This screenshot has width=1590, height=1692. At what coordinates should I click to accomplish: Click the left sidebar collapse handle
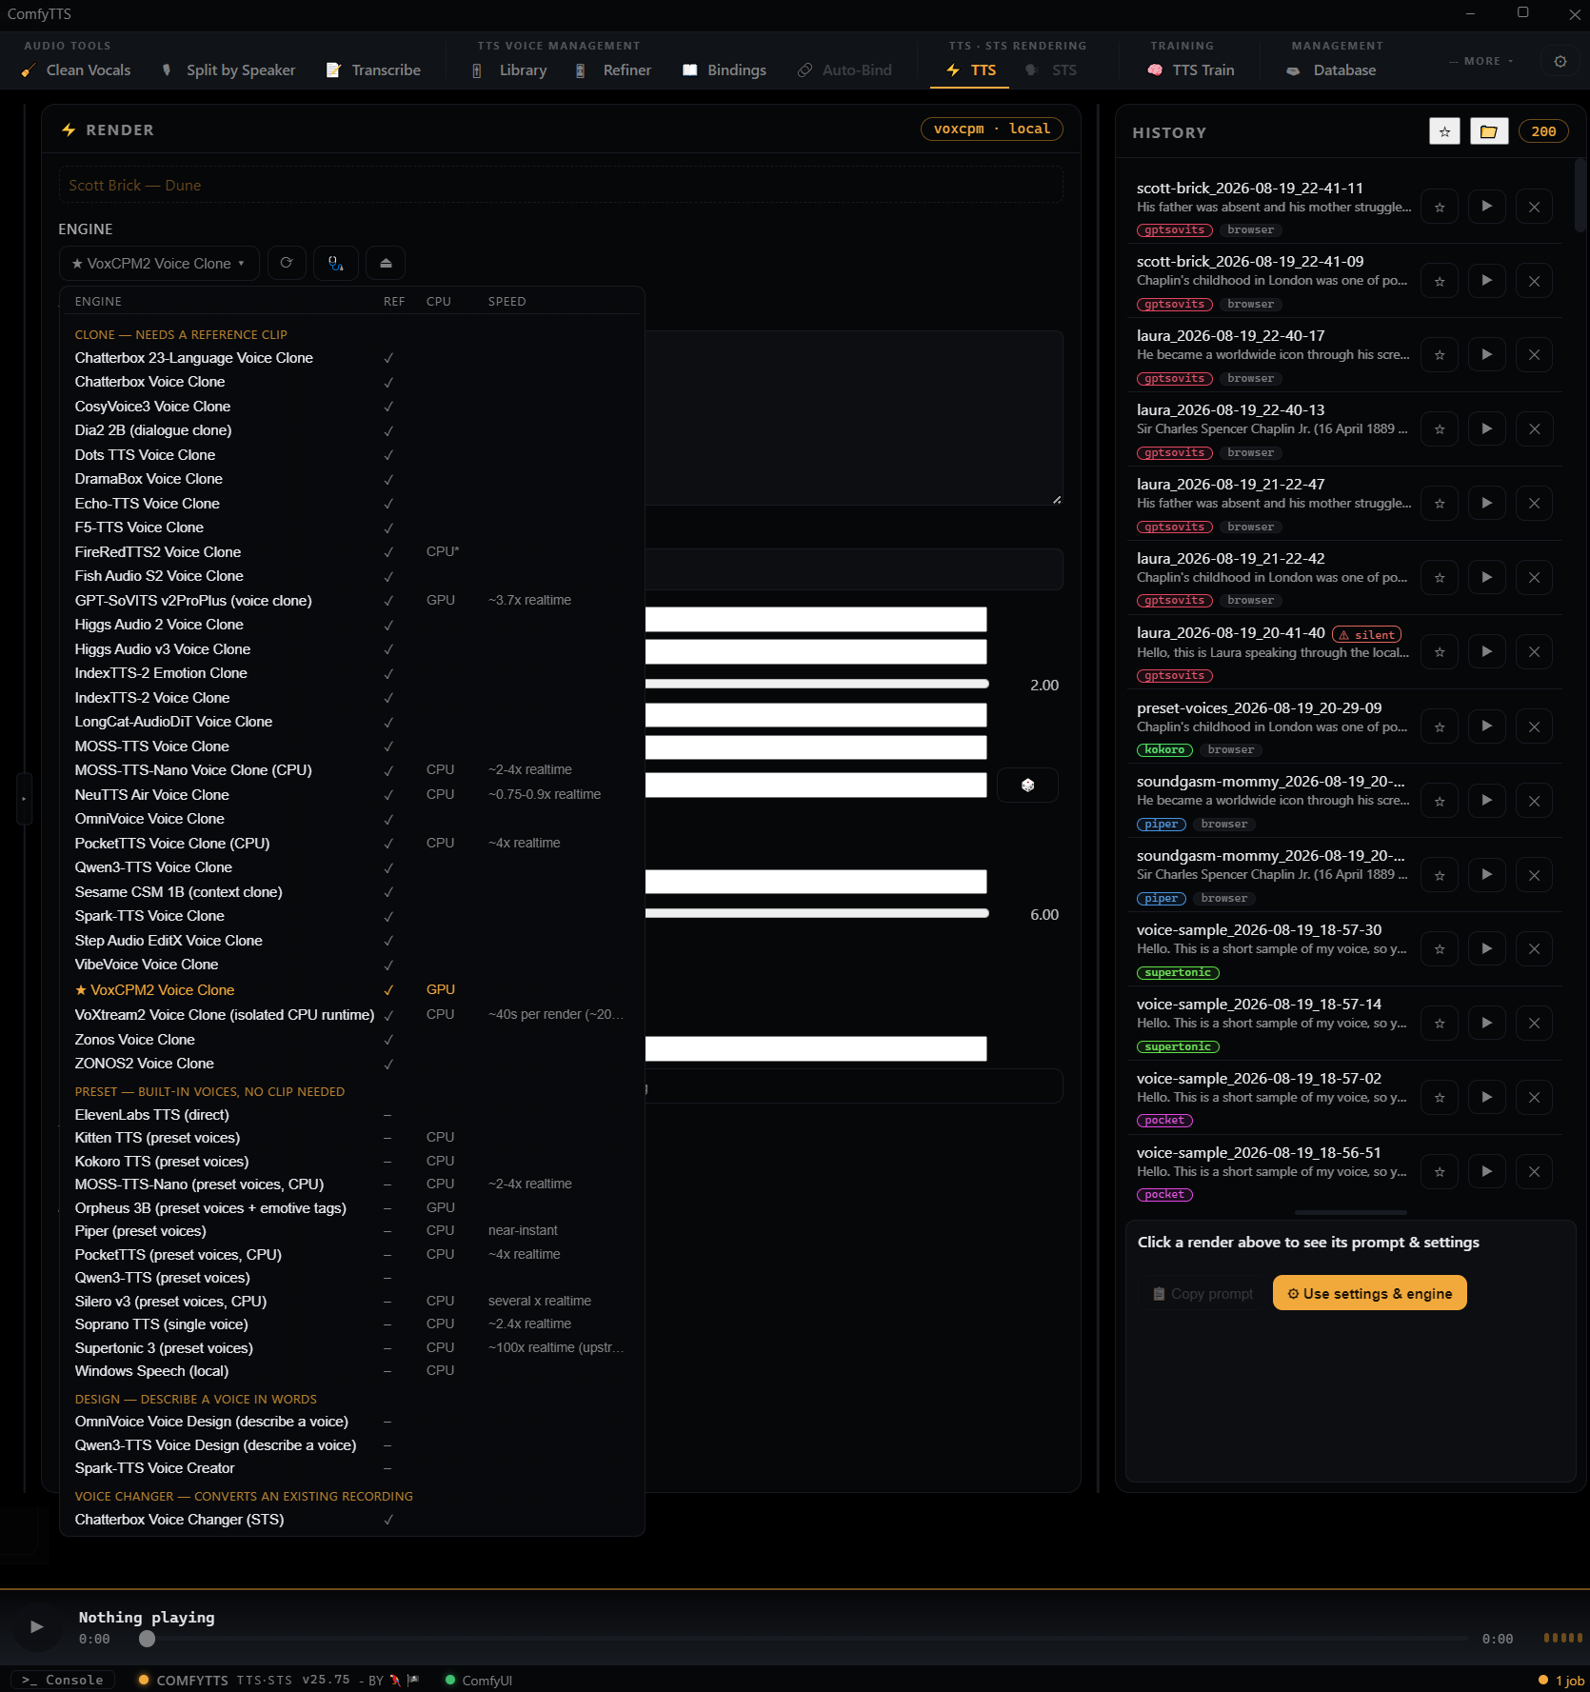click(x=24, y=800)
